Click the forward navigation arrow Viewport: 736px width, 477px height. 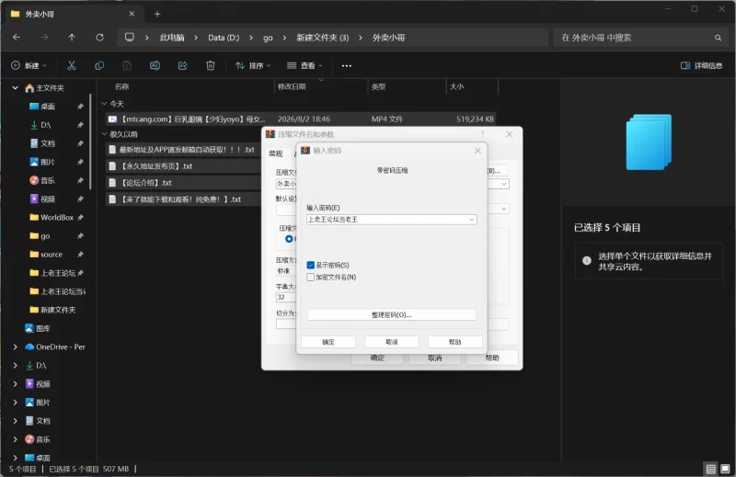click(44, 37)
